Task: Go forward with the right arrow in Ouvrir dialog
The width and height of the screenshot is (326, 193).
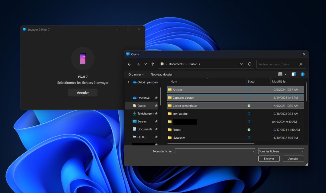Action: 138,64
